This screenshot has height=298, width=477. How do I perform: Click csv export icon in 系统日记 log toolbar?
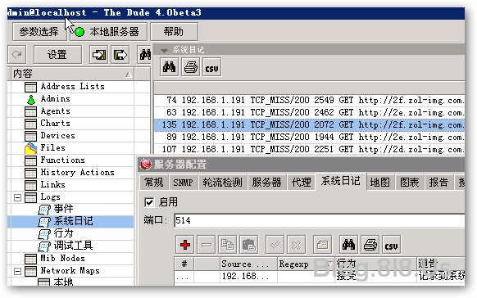click(x=211, y=67)
